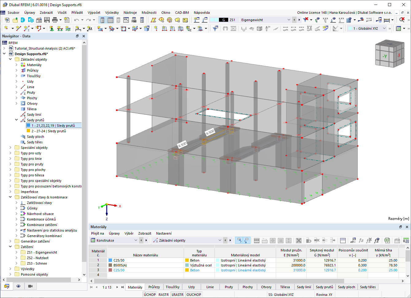Image resolution: width=411 pixels, height=298 pixels.
Task: Open the load case Eigengewicht dropdown
Action: [289, 20]
